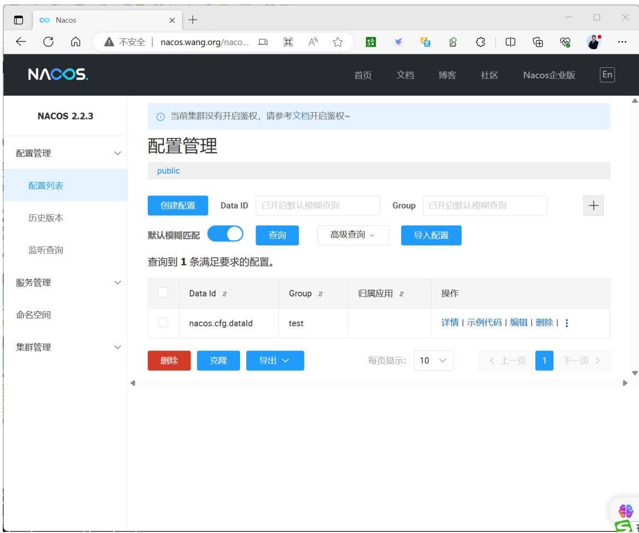Screen dimensions: 639x533
Task: Click the blue bird extension icon
Action: click(x=398, y=42)
